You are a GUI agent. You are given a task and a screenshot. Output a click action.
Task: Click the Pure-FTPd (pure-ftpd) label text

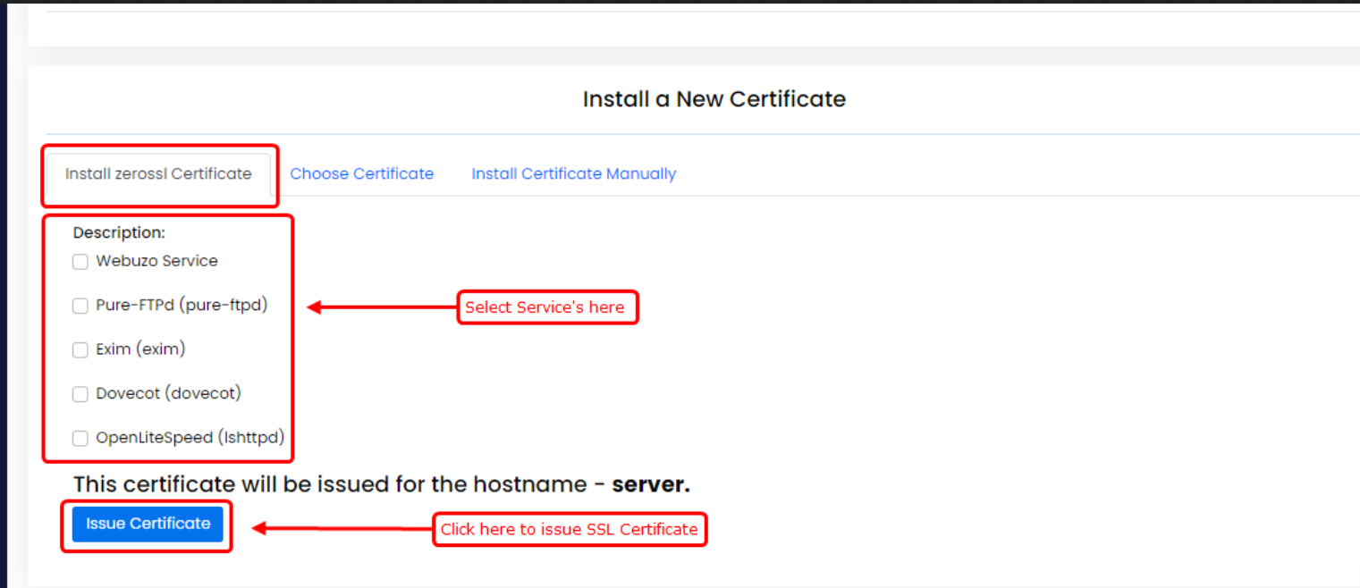(182, 306)
